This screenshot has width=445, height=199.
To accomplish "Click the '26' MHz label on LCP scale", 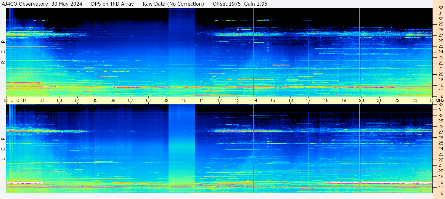I will (440, 138).
